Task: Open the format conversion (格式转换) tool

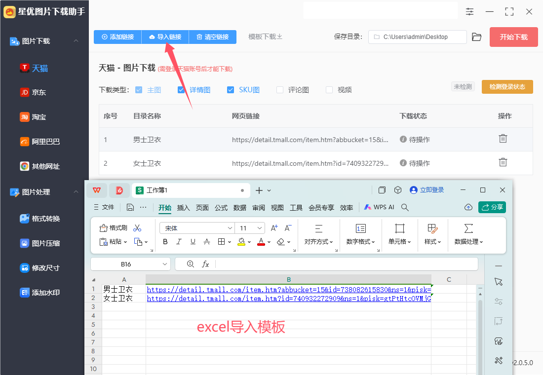Action: [x=40, y=219]
